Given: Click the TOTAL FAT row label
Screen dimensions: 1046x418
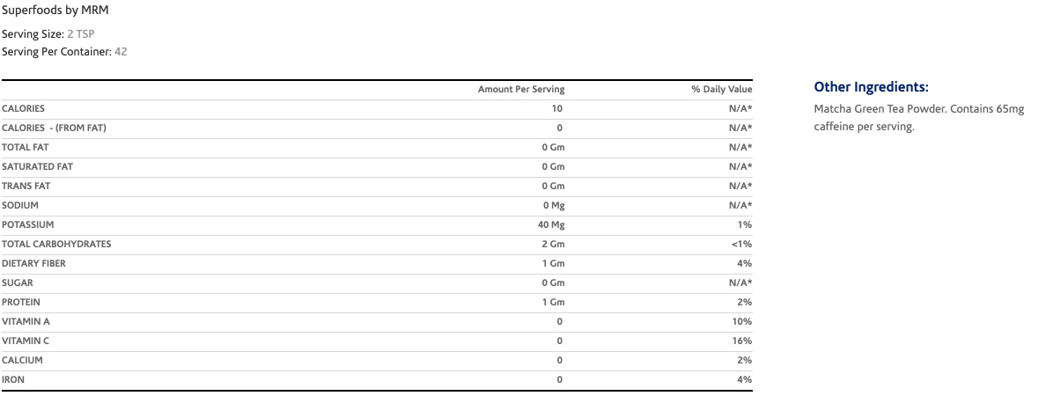Looking at the screenshot, I should [25, 147].
